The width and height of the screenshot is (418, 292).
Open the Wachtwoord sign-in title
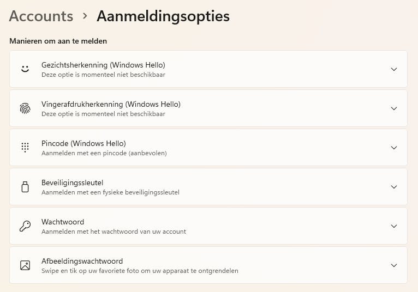(63, 222)
